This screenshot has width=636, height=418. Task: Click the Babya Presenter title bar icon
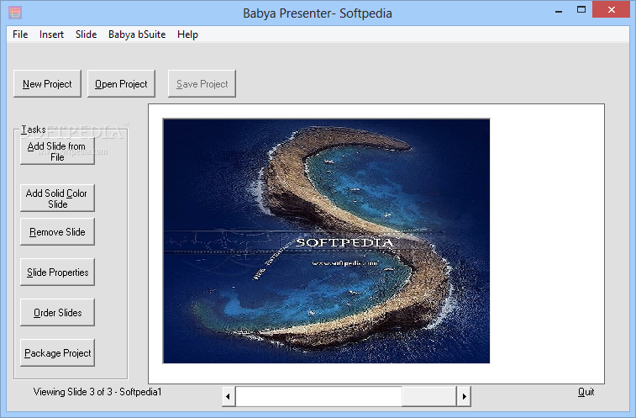(x=15, y=13)
